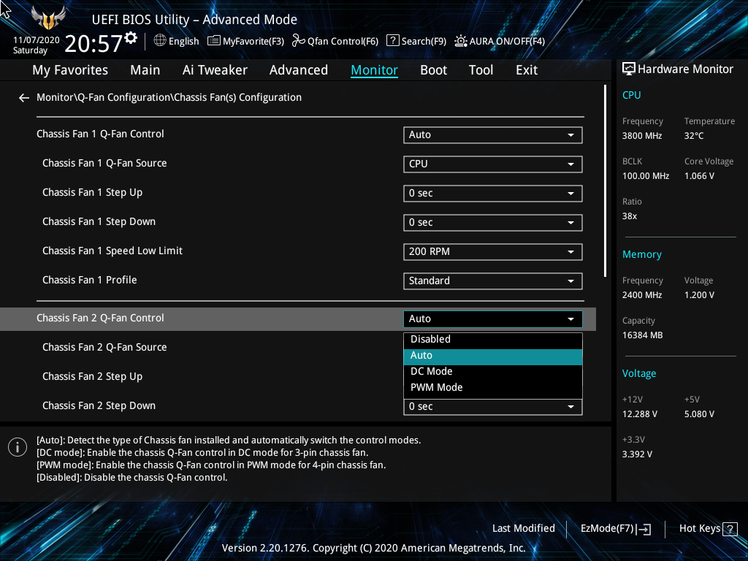Image resolution: width=748 pixels, height=561 pixels.
Task: Choose PWM Mode in the dropdown list
Action: pos(493,388)
